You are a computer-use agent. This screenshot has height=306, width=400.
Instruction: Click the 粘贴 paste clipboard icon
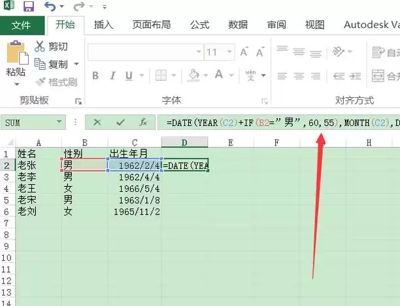tap(18, 52)
